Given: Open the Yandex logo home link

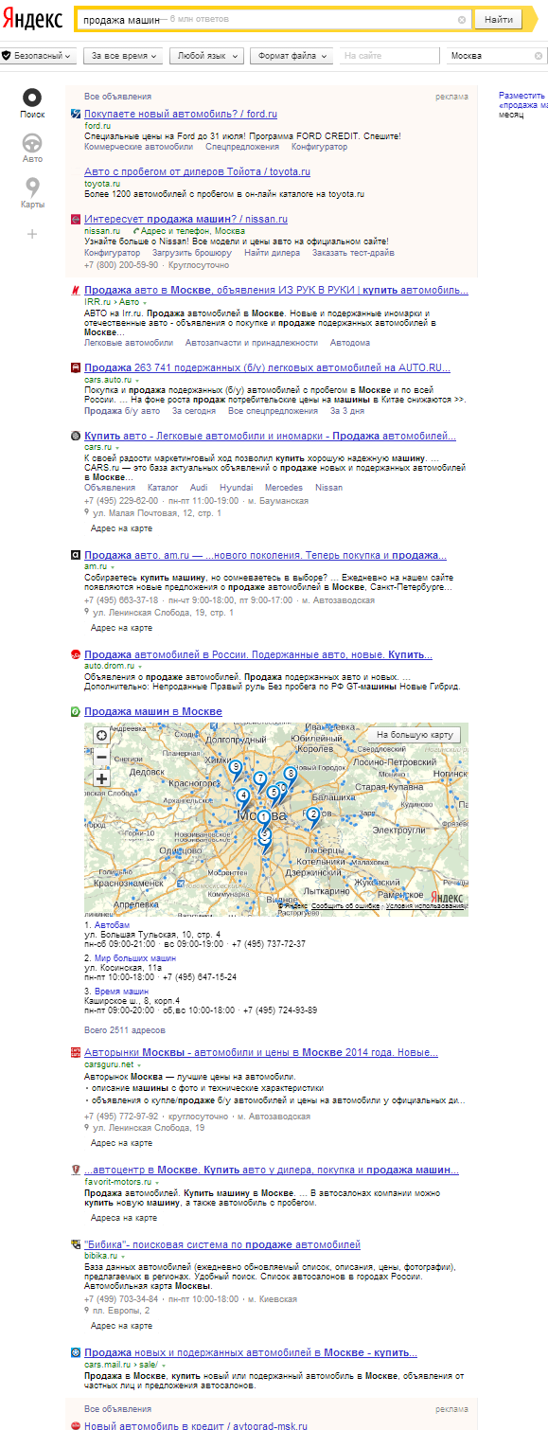Looking at the screenshot, I should [33, 20].
